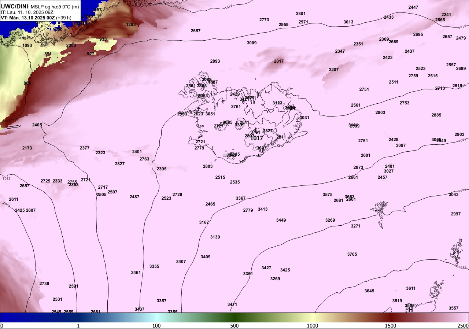Click the height value 2561
The height and width of the screenshot is (329, 469).
(356, 105)
